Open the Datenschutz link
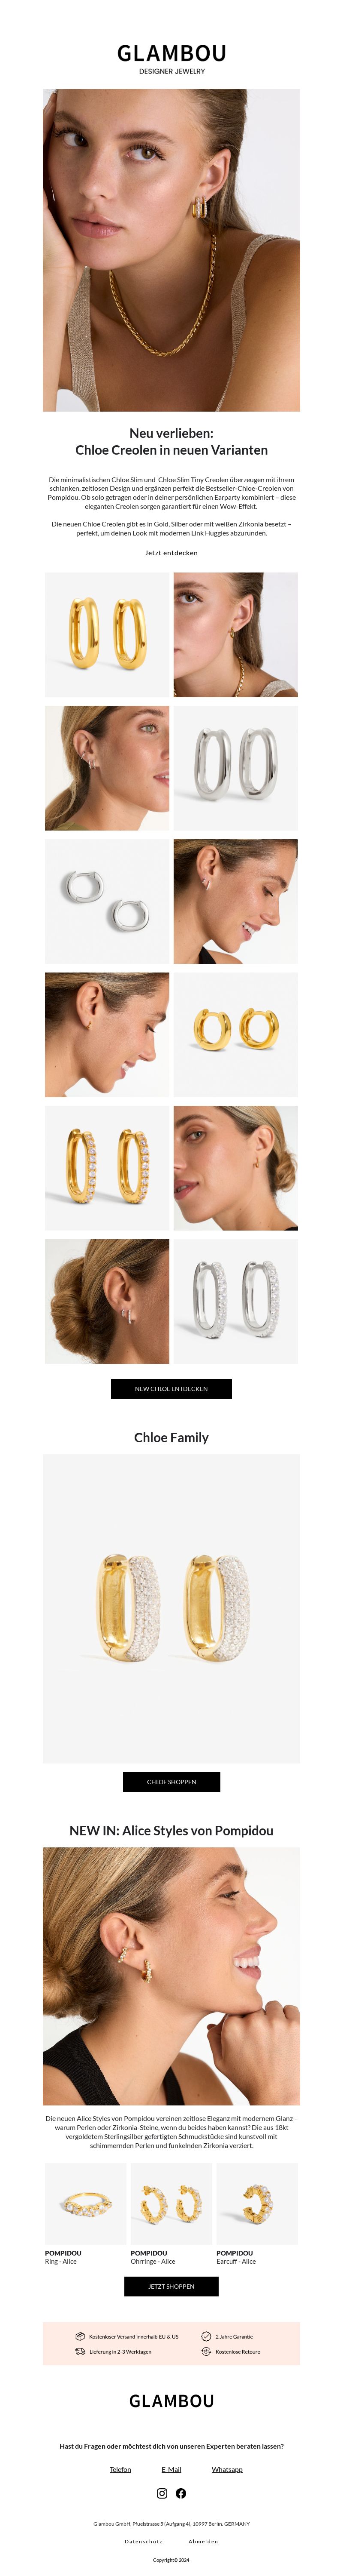The image size is (343, 2576). (144, 2541)
